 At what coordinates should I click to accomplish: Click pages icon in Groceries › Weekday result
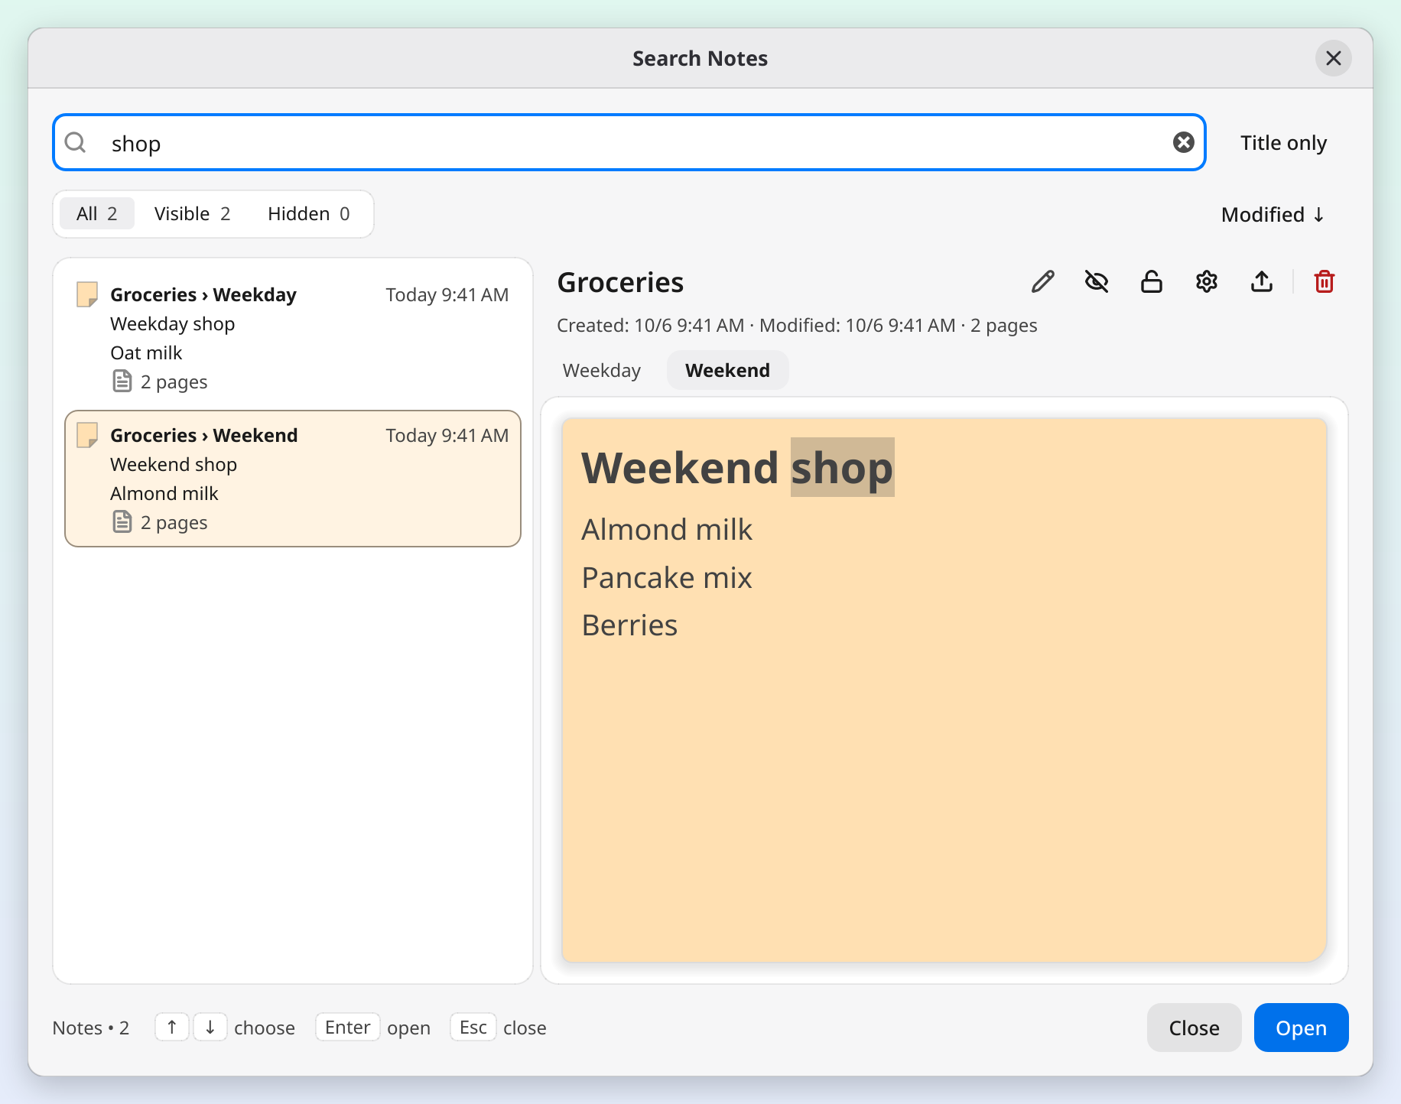click(122, 381)
